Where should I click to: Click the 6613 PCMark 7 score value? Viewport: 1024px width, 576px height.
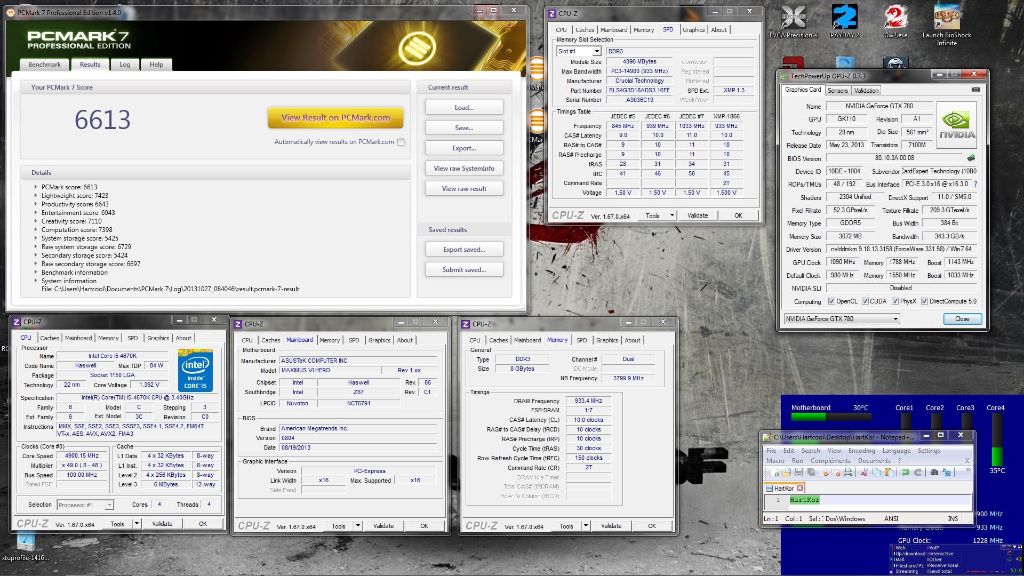(102, 119)
